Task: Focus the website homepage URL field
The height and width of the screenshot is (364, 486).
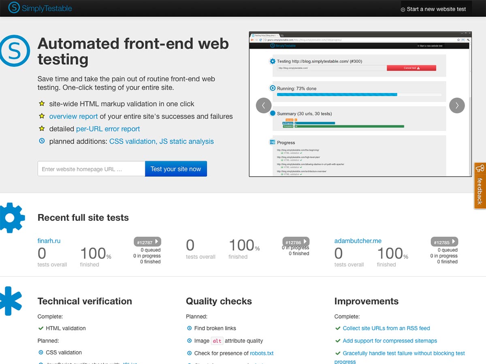Action: pyautogui.click(x=91, y=169)
